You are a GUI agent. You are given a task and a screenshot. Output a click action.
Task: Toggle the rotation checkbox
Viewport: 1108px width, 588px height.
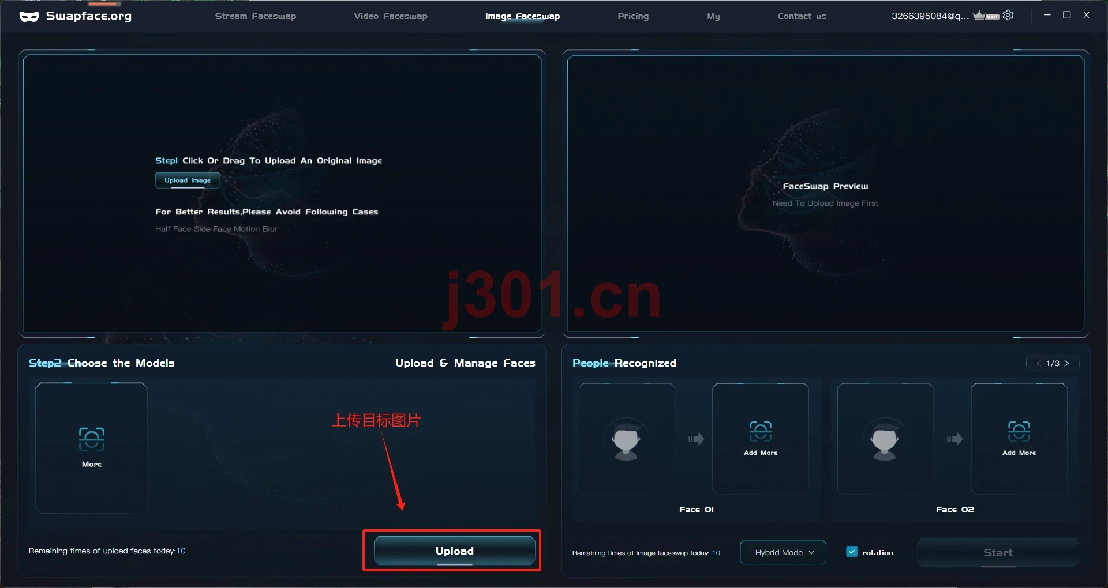click(x=852, y=552)
